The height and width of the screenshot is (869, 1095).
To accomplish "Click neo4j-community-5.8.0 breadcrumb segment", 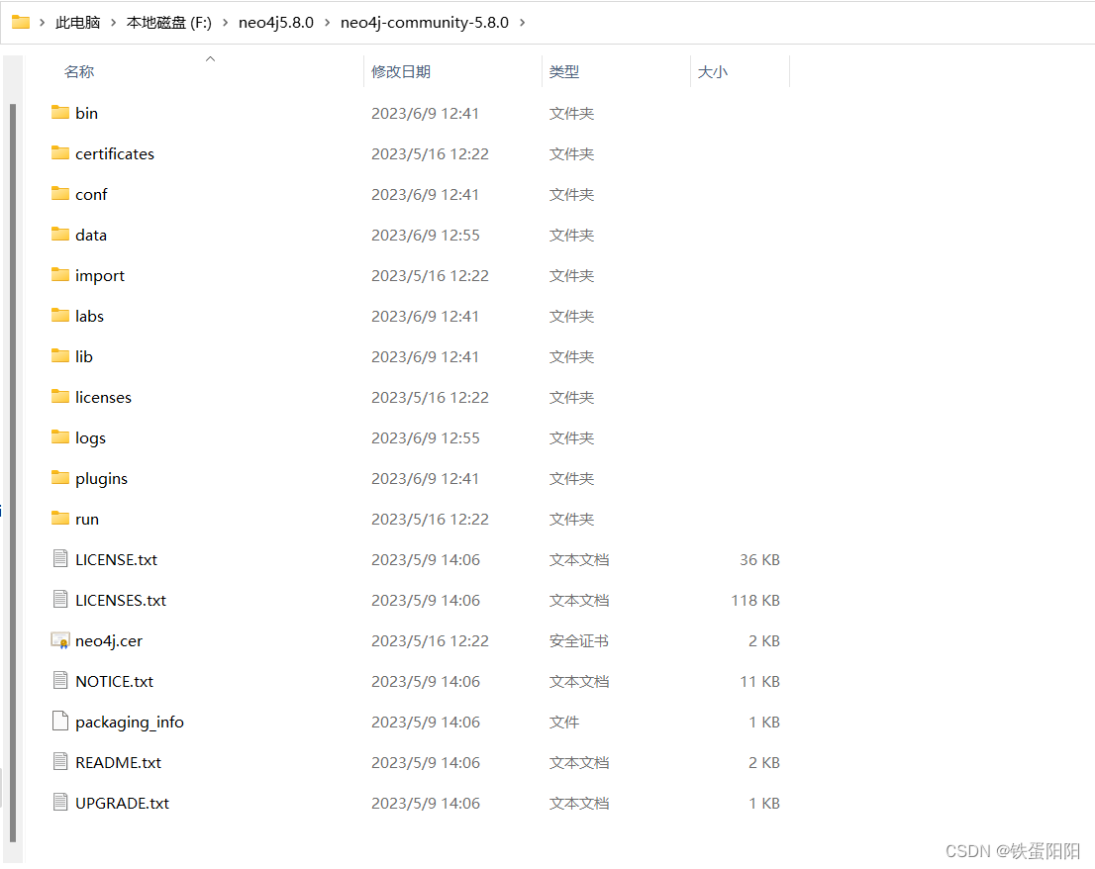I will coord(425,23).
